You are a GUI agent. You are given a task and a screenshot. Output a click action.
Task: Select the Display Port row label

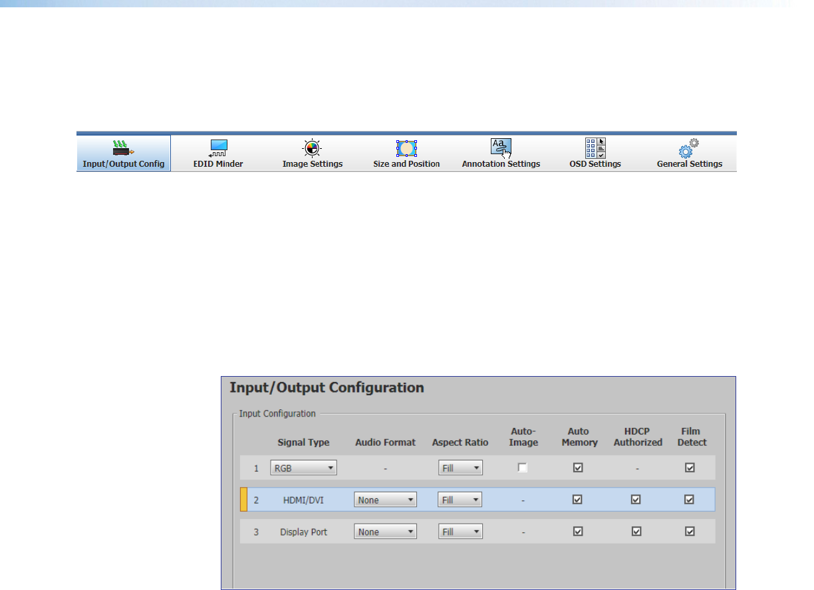(303, 532)
